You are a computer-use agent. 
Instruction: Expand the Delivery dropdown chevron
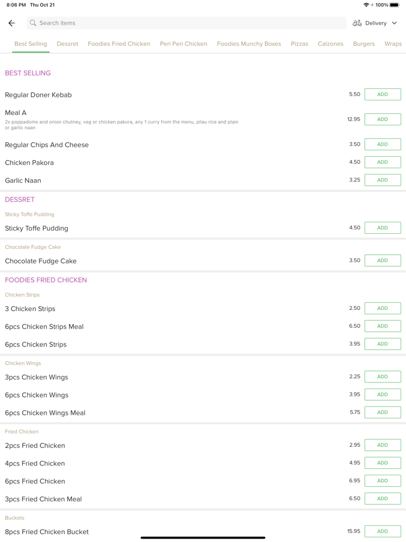click(394, 23)
